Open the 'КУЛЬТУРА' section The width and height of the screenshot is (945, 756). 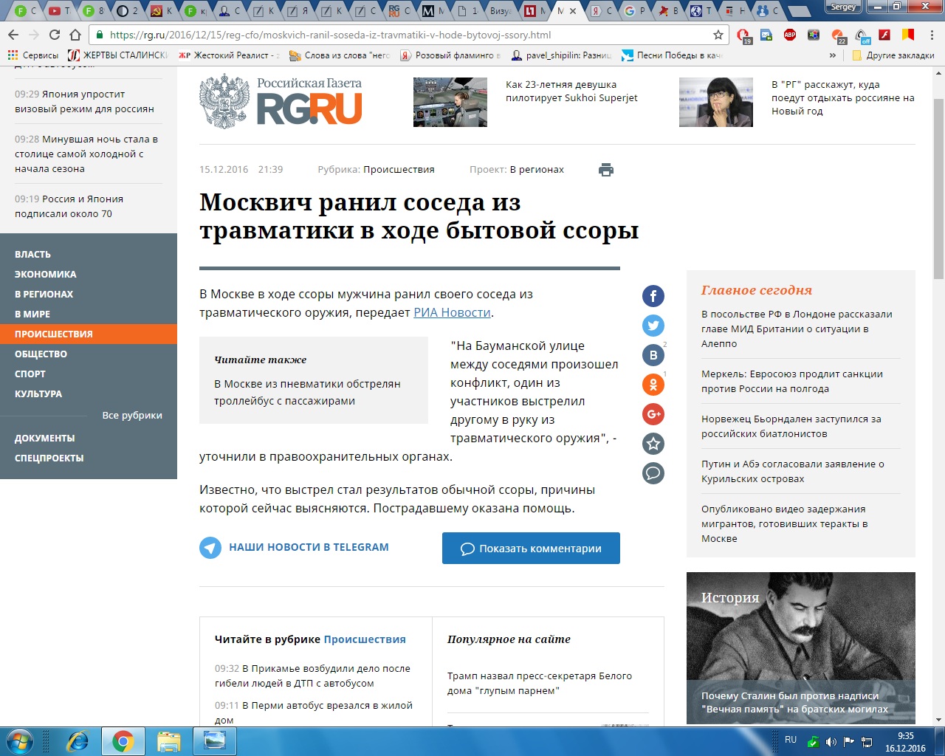tap(38, 394)
